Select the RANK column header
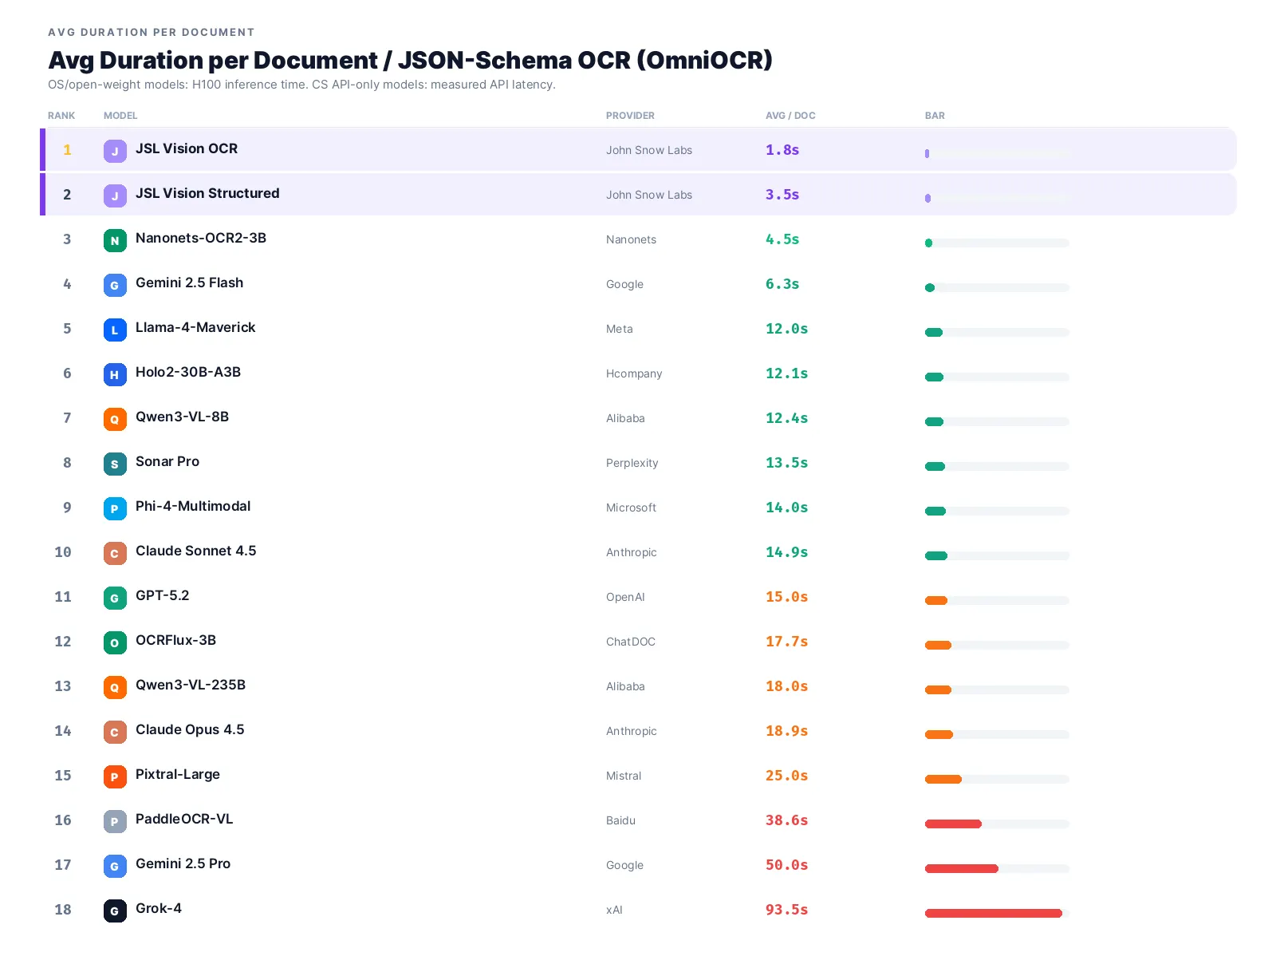1276x968 pixels. (61, 116)
